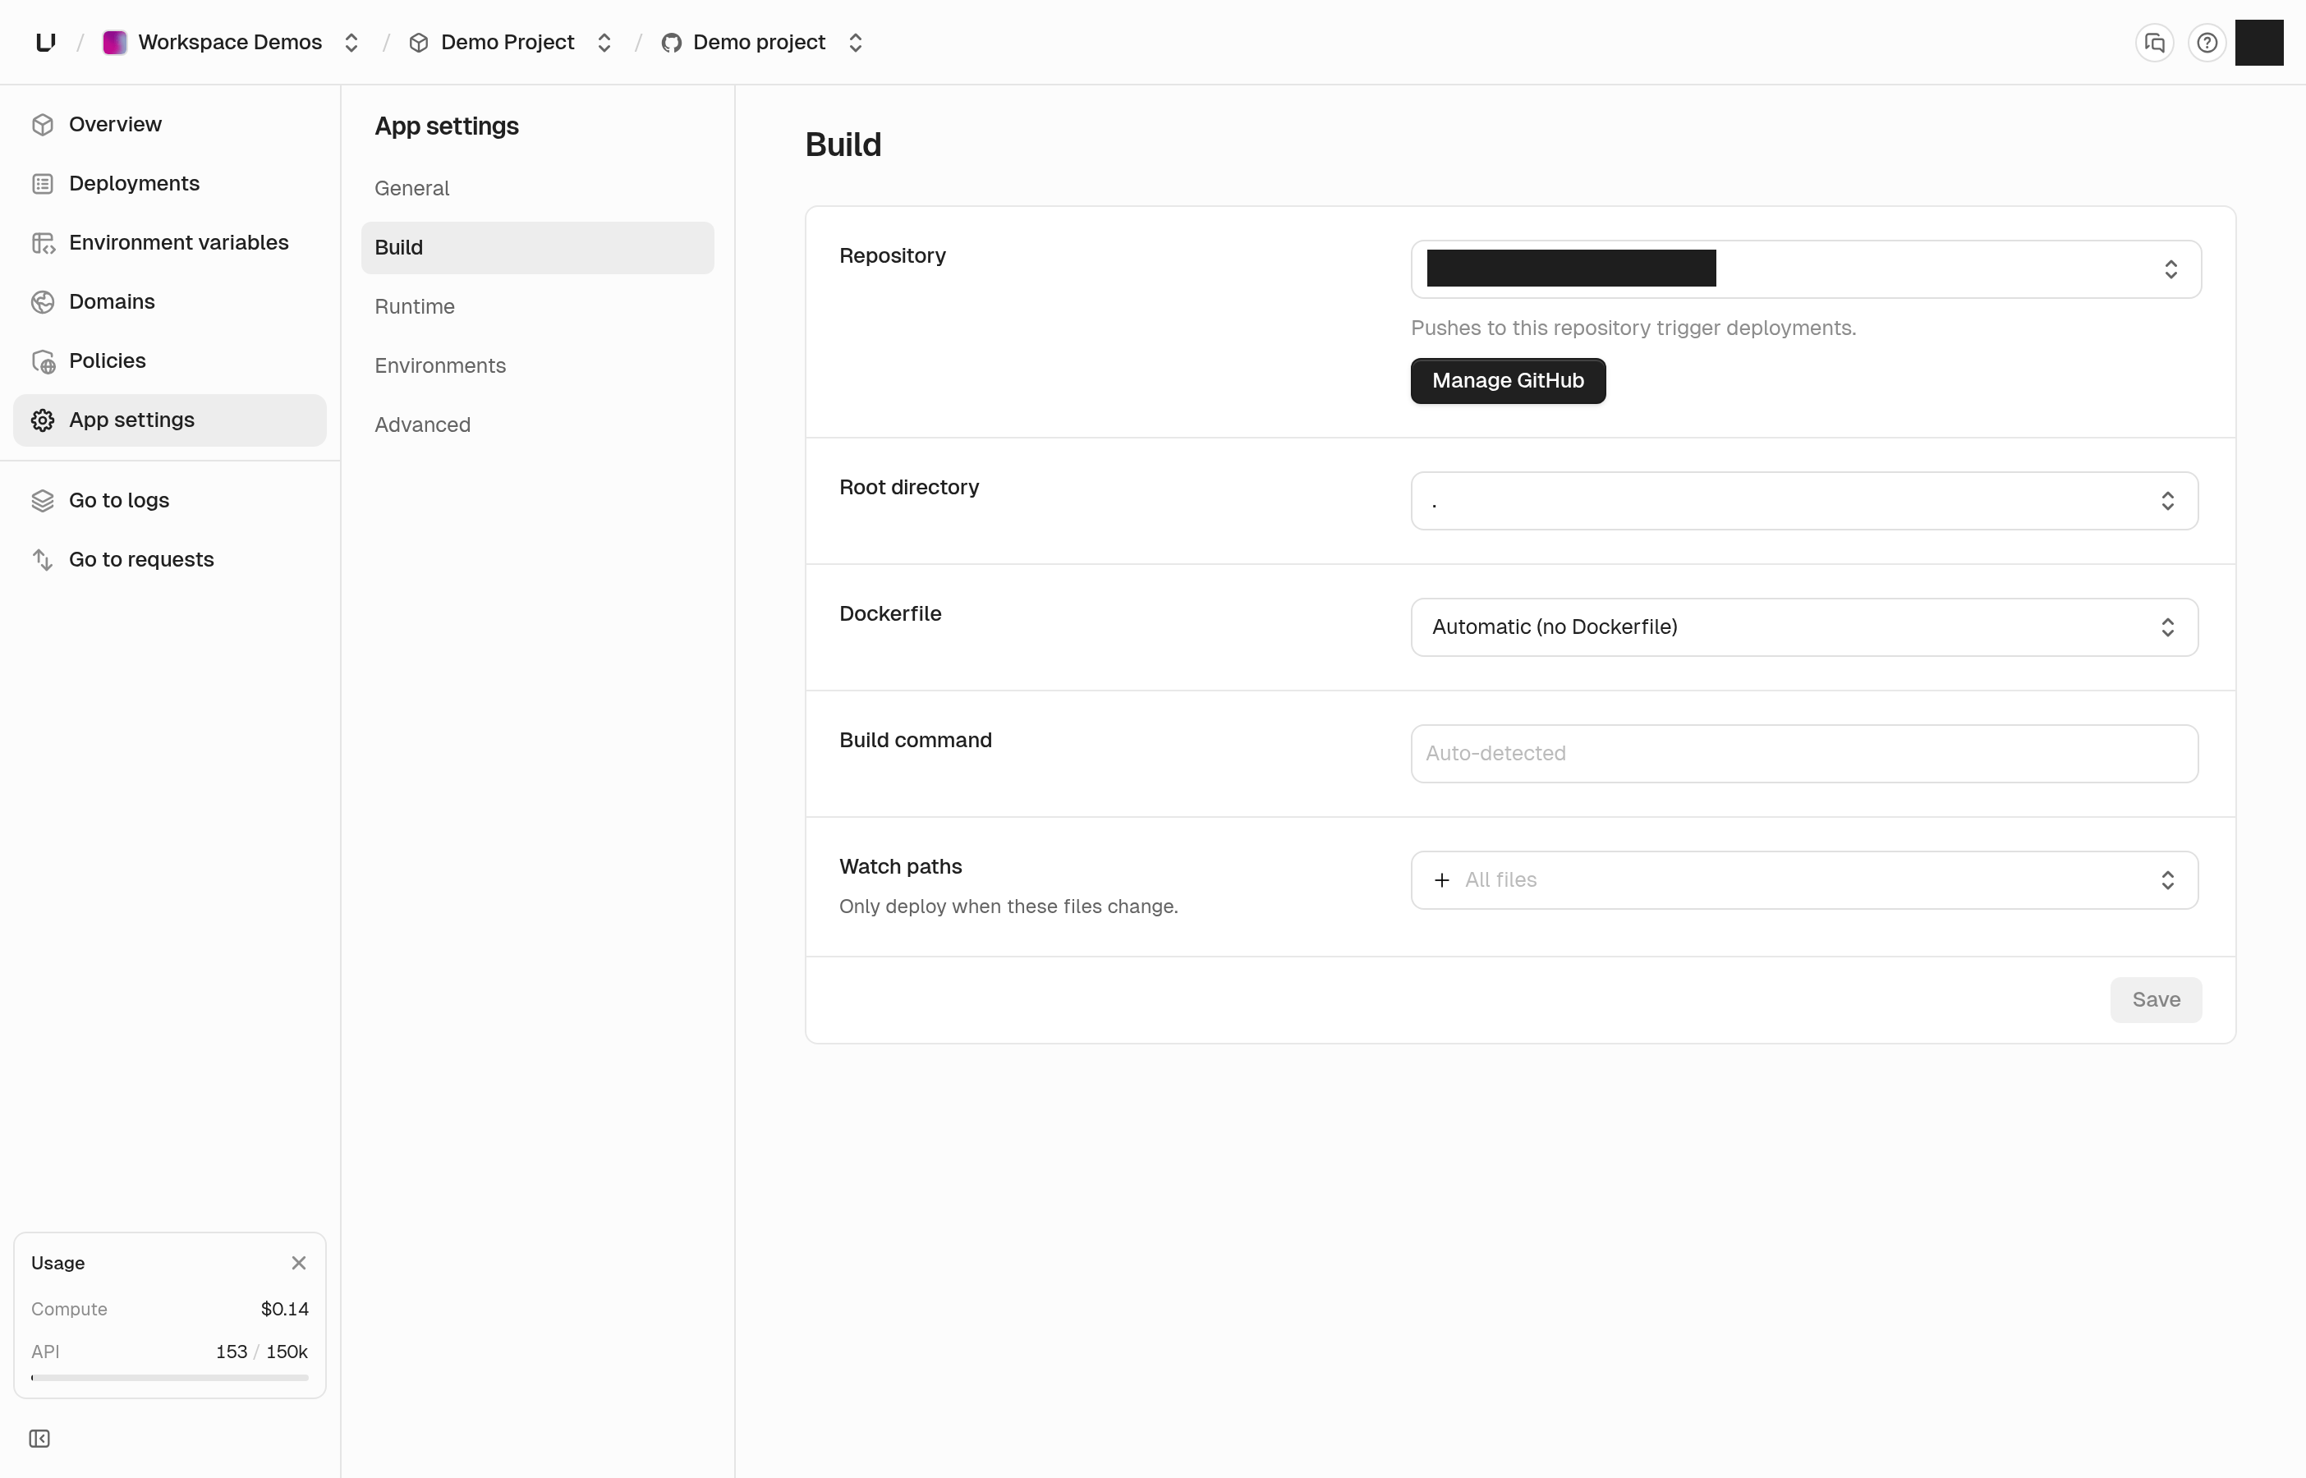Click the Environment variables icon in sidebar
This screenshot has width=2306, height=1478.
[42, 243]
